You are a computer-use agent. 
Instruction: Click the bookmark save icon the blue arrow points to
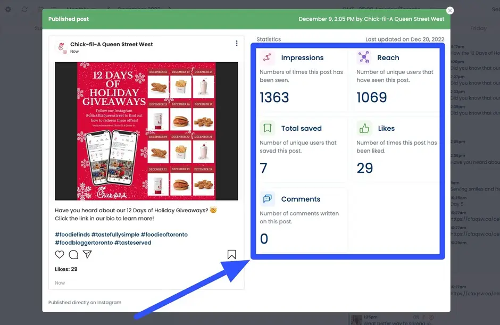click(x=231, y=255)
